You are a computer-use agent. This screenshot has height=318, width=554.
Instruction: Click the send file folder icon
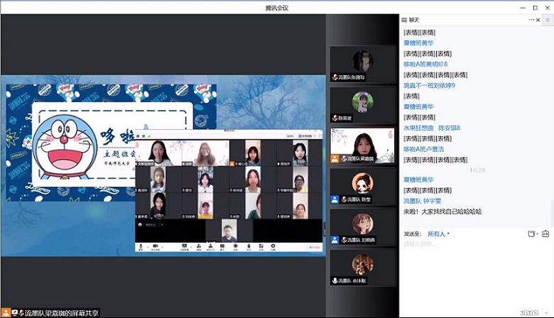tap(532, 234)
